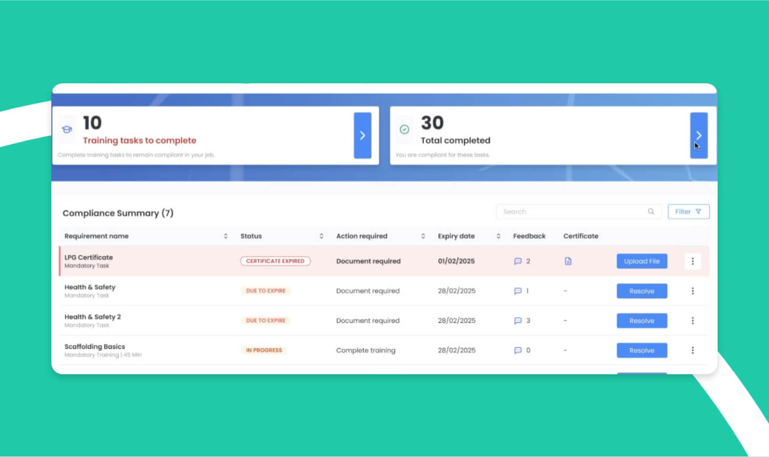Open more options for LPG Certificate row
The height and width of the screenshot is (457, 769).
pos(693,261)
